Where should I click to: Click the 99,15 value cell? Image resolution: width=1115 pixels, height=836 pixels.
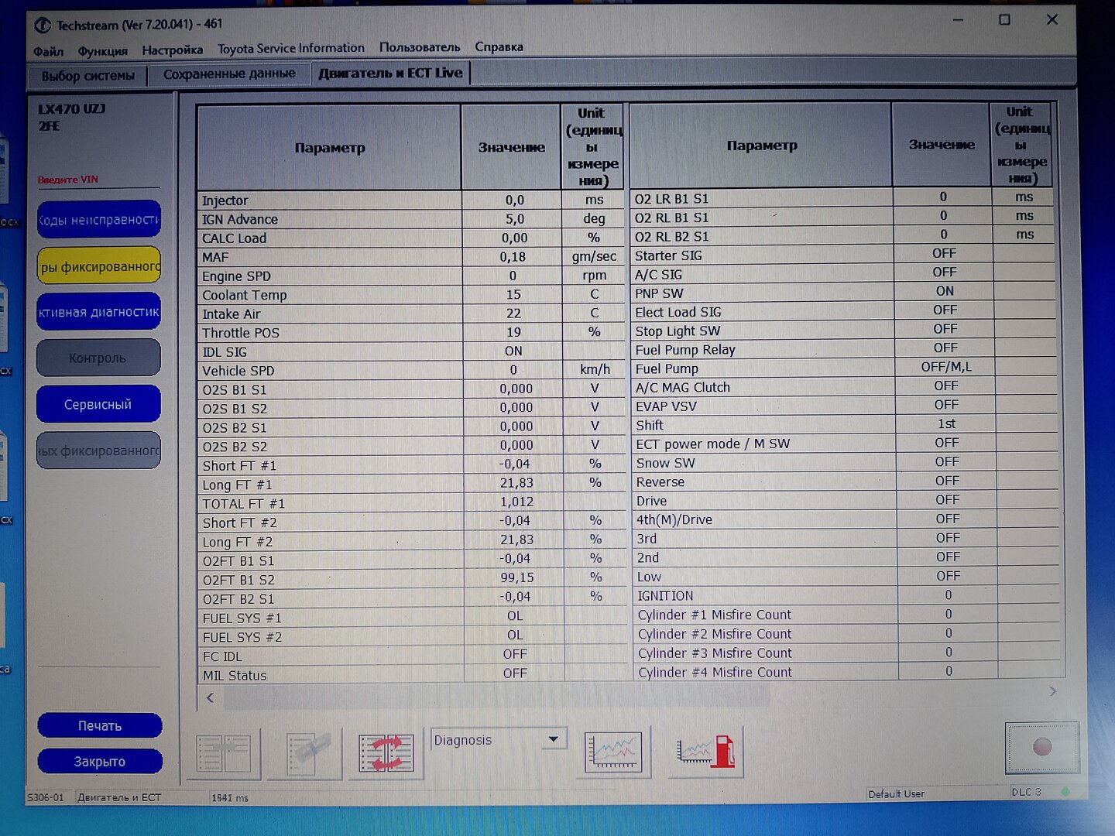516,578
